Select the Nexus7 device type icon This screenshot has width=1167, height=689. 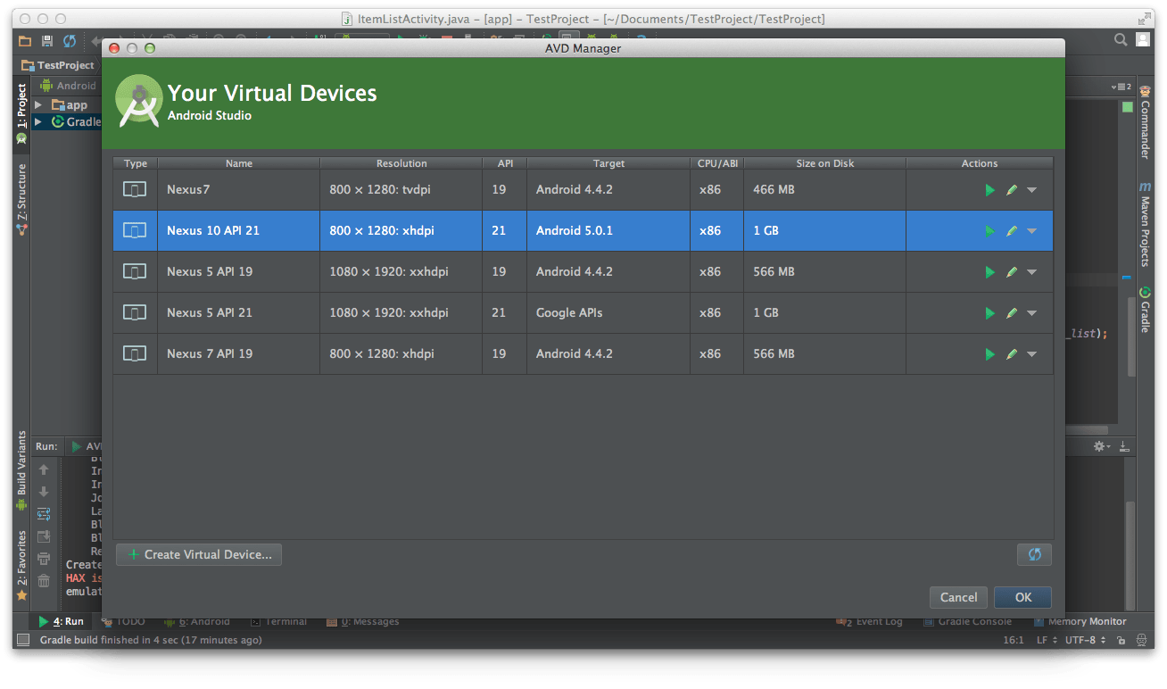point(135,189)
